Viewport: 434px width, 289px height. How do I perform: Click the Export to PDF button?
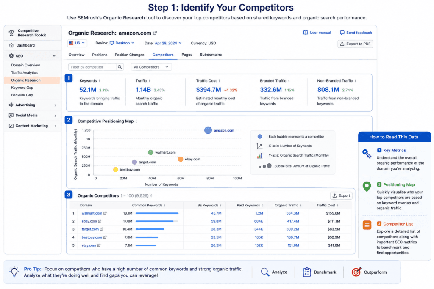(x=355, y=44)
